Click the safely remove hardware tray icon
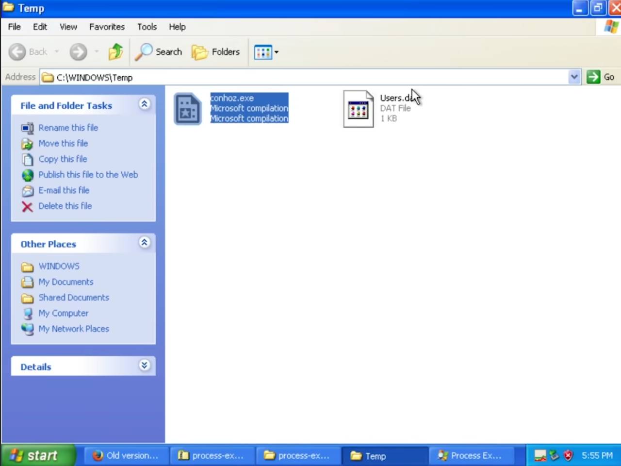This screenshot has width=621, height=466. (x=554, y=455)
